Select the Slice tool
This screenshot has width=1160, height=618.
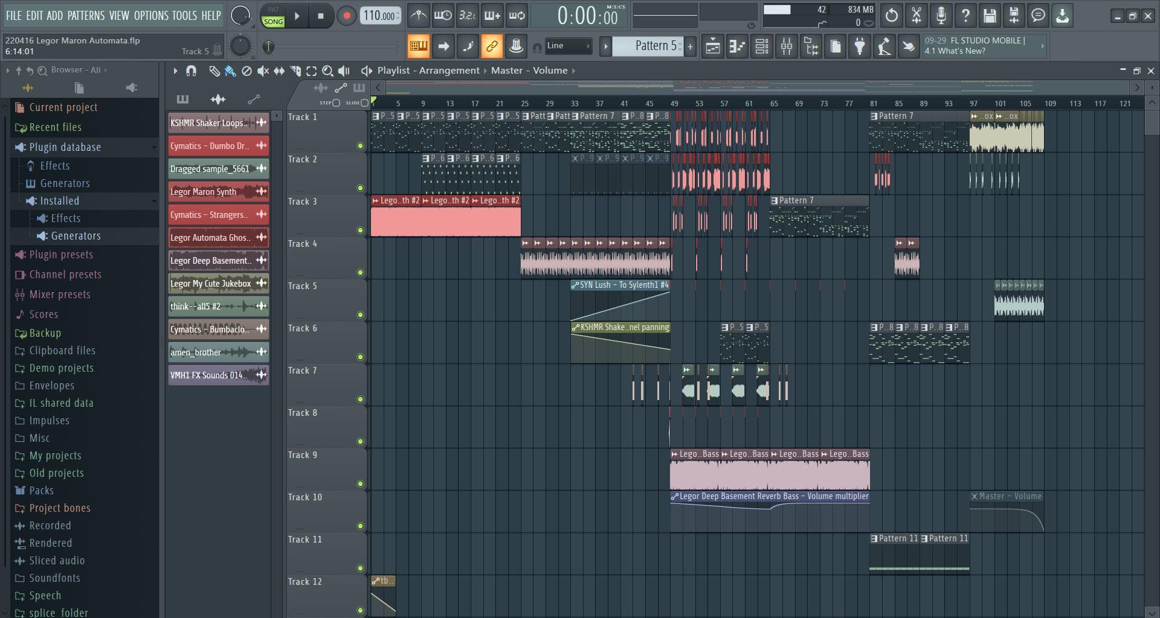295,71
